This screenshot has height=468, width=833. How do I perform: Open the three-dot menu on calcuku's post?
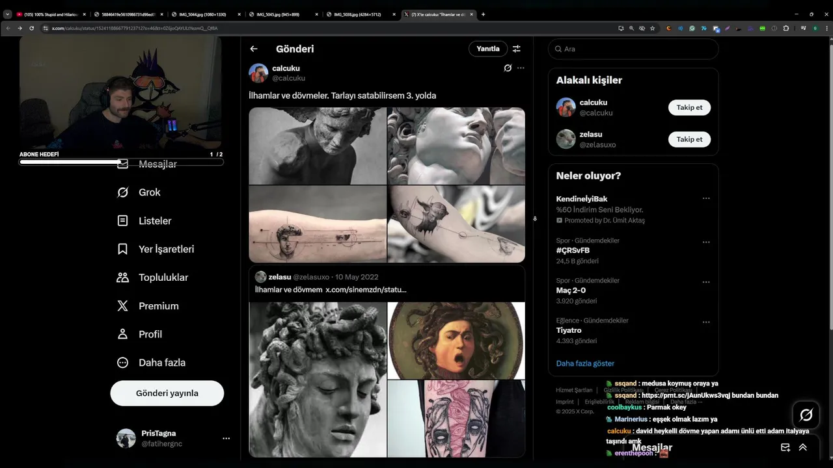[521, 68]
